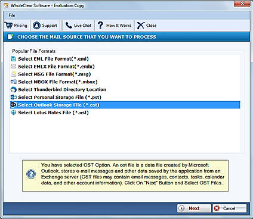Select MSG File Format option
This screenshot has height=219, width=253.
(54, 74)
